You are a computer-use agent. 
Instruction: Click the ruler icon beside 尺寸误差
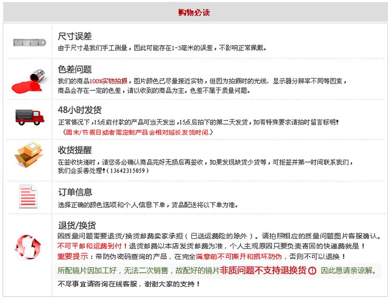pyautogui.click(x=30, y=43)
